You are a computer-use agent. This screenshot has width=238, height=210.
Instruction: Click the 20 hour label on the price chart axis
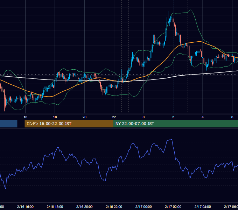pyautogui.click(x=84, y=117)
